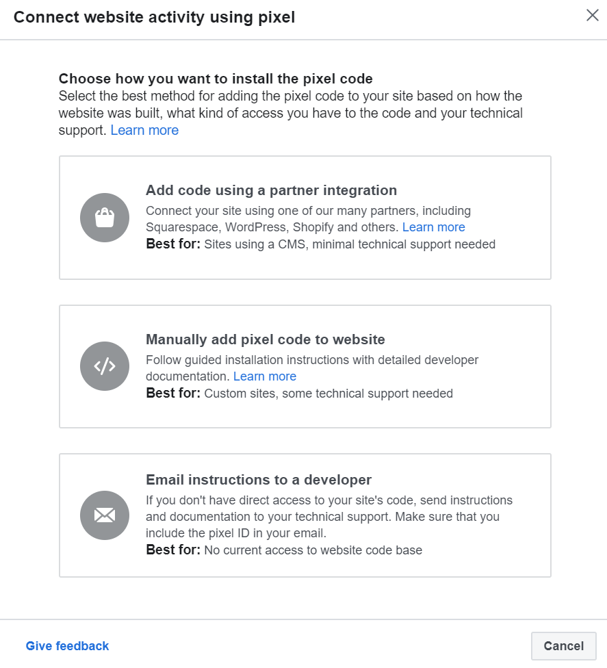Click the shopping bag partner integration icon
607x668 pixels.
105,218
